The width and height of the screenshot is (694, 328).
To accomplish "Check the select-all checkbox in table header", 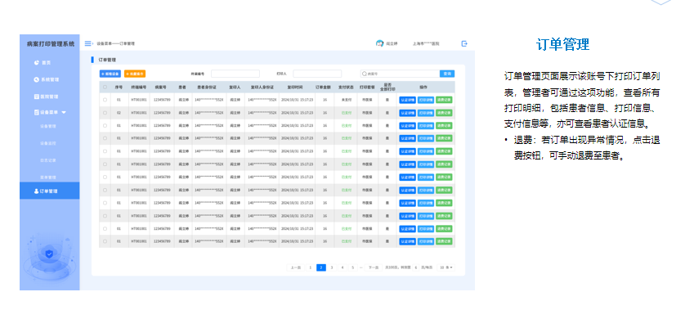I will (105, 87).
